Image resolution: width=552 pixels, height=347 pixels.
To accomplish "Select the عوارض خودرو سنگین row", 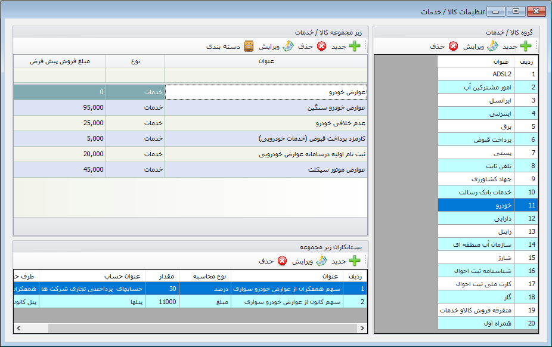I will 190,108.
